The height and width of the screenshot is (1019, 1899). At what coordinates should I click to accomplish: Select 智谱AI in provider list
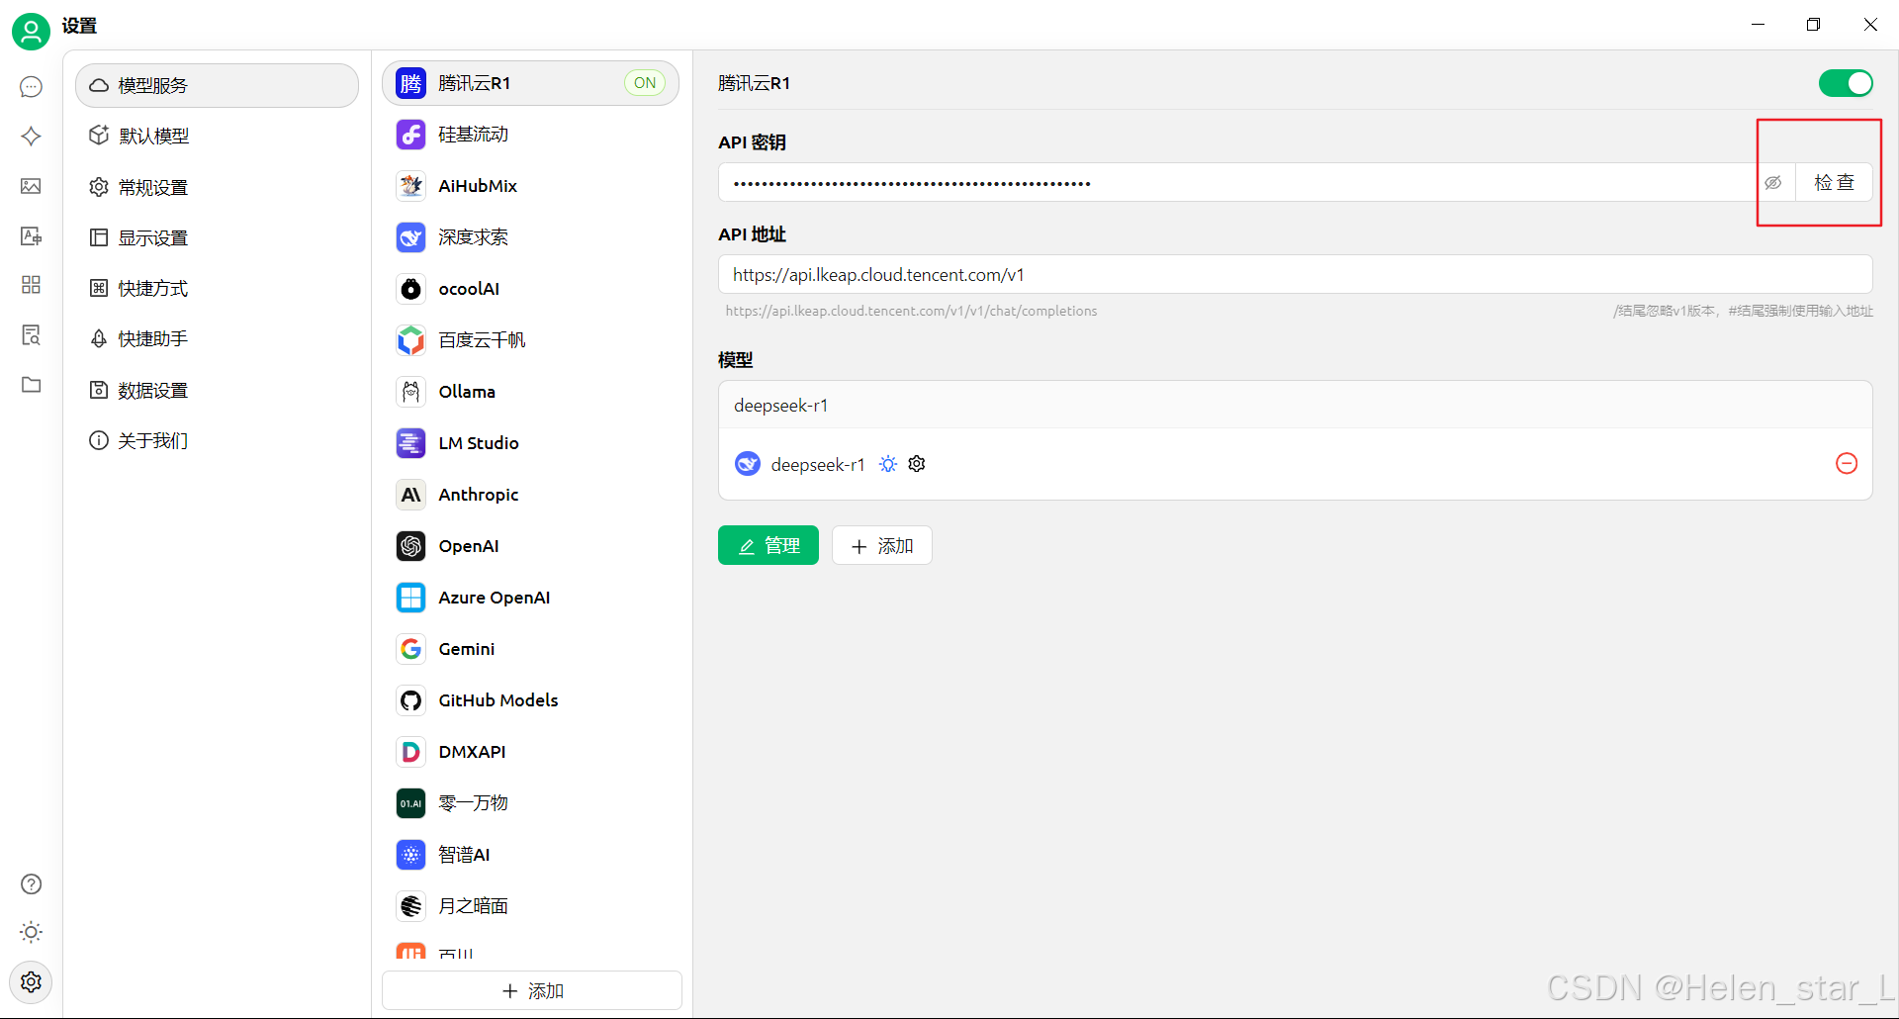point(531,855)
